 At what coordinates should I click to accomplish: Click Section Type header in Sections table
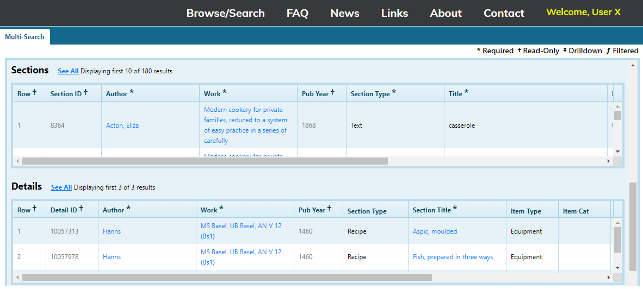click(370, 93)
